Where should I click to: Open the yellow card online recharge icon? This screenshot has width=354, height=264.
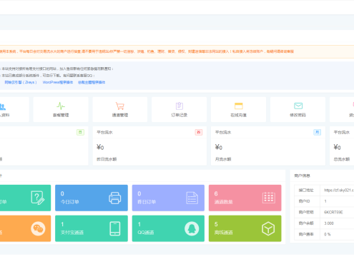(x=239, y=106)
